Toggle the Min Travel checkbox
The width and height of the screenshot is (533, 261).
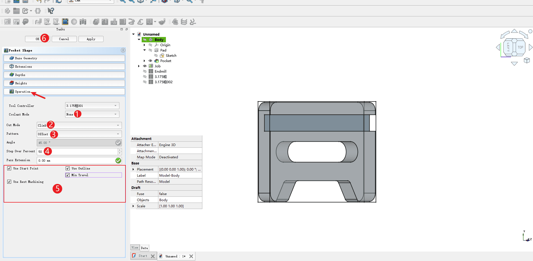(68, 175)
